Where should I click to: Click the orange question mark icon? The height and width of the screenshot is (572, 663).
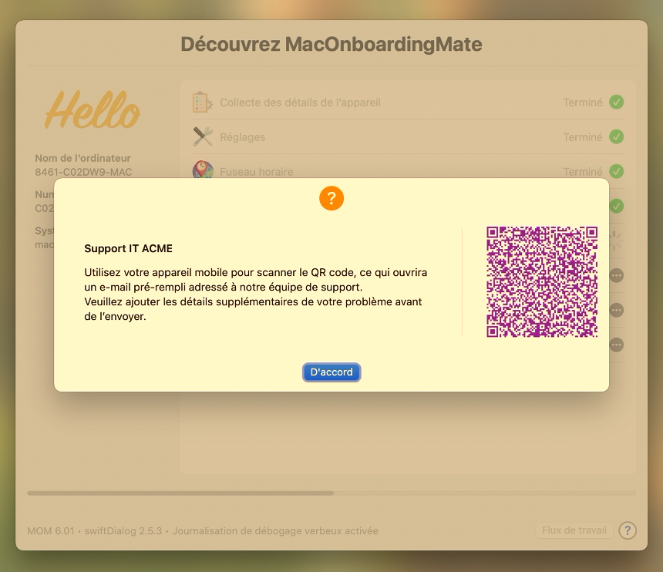tap(331, 198)
